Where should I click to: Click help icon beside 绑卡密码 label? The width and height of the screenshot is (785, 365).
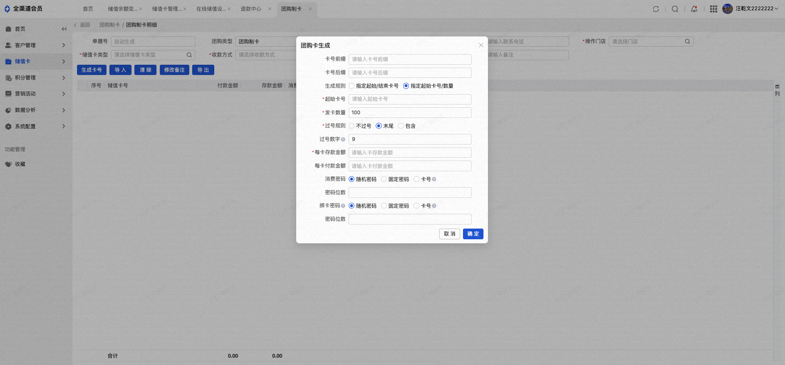[x=343, y=206]
